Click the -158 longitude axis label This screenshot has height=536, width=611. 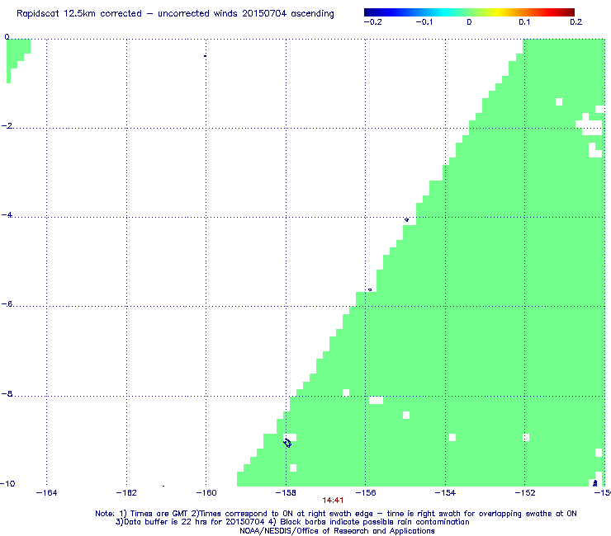(x=286, y=493)
